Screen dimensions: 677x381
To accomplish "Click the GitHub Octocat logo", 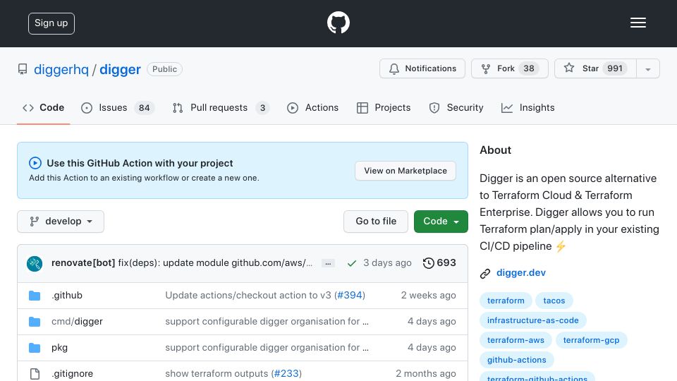I will pyautogui.click(x=338, y=23).
